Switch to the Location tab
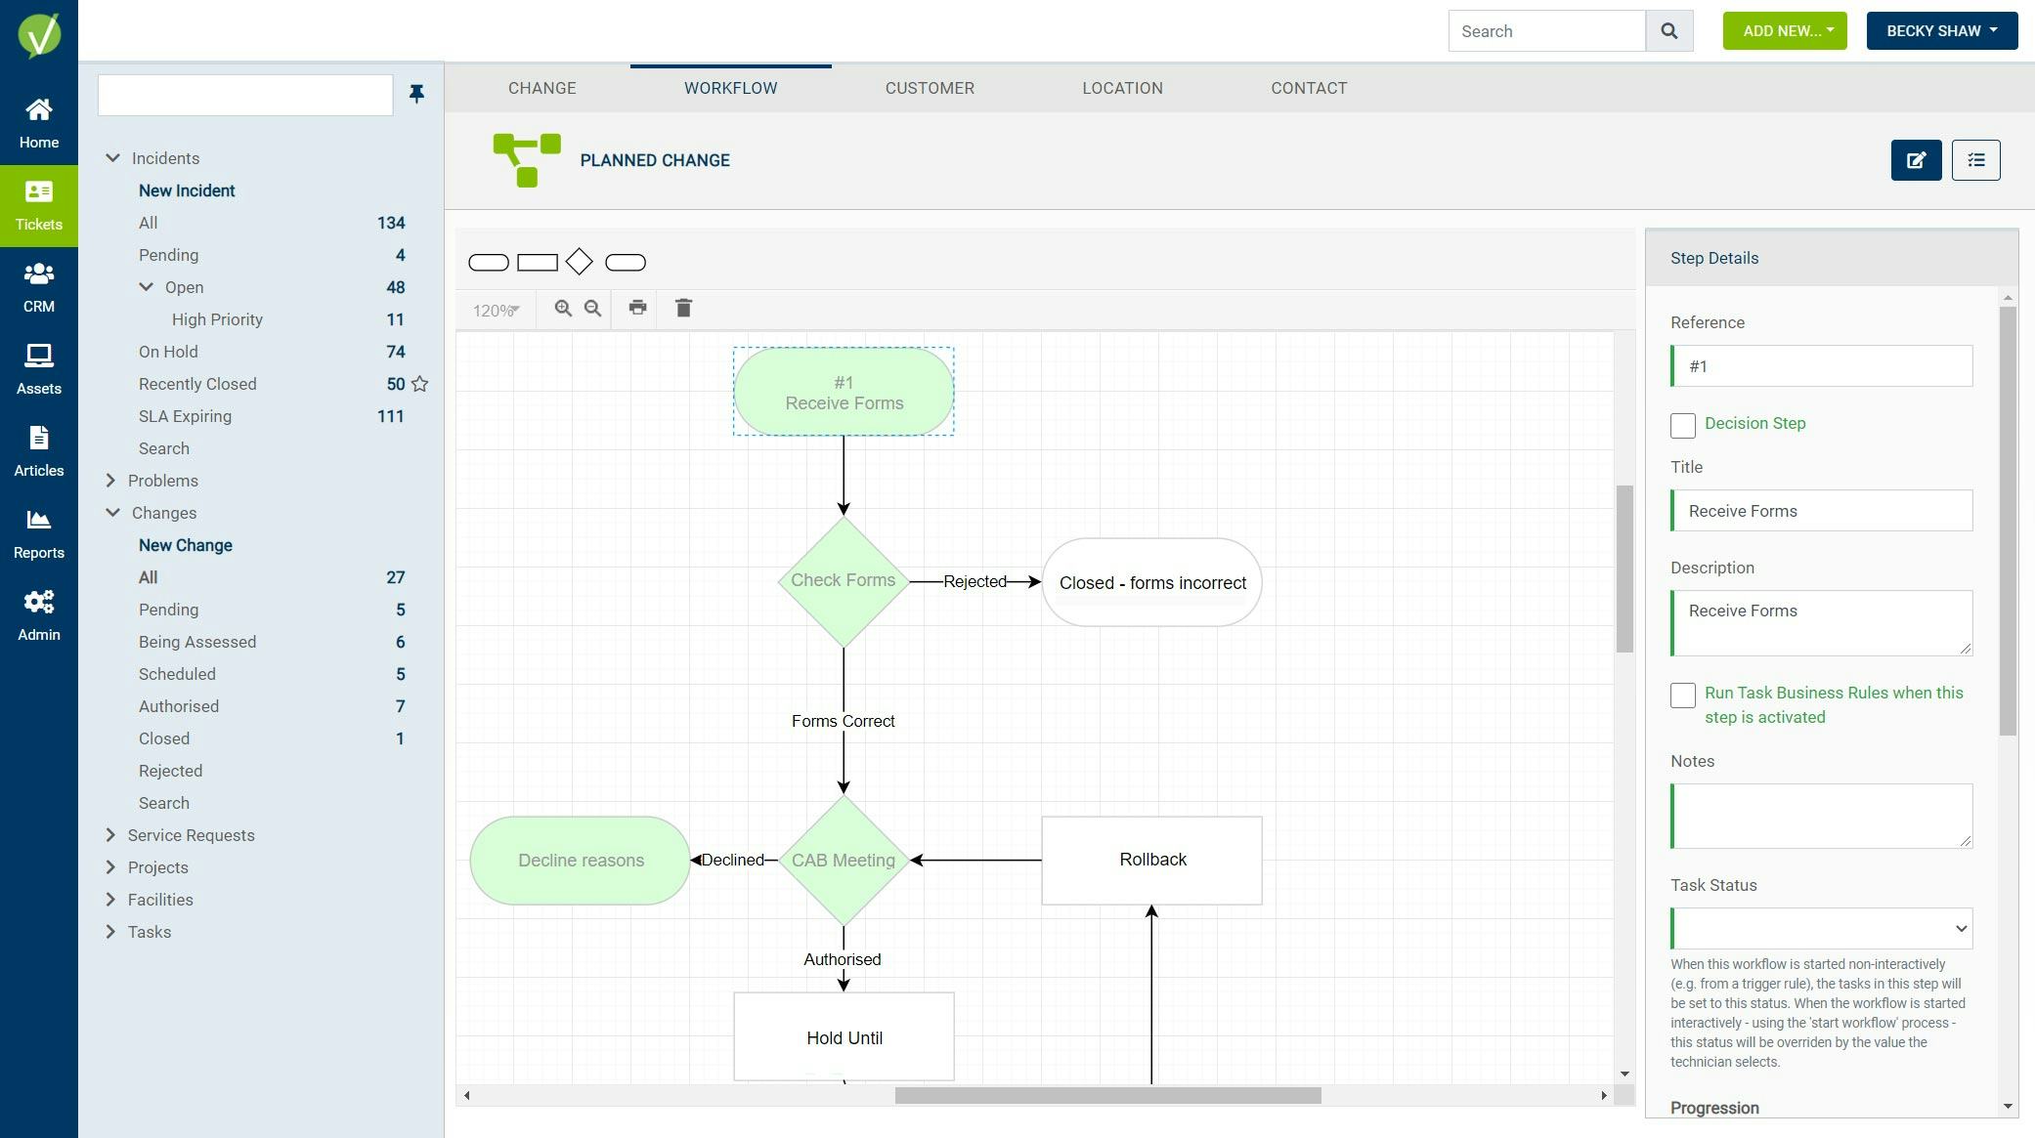The height and width of the screenshot is (1138, 2035). 1121,88
